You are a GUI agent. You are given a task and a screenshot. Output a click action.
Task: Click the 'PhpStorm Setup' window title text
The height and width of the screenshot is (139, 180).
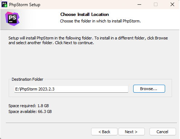pos(25,5)
